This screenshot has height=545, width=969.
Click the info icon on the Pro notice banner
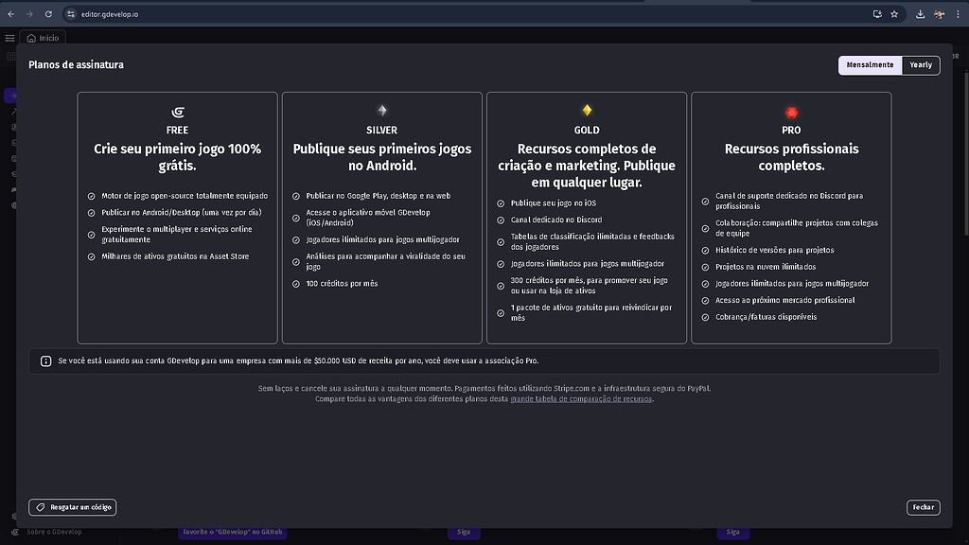pos(45,360)
